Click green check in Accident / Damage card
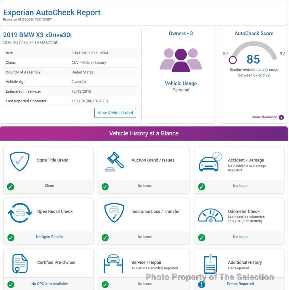 [202, 187]
